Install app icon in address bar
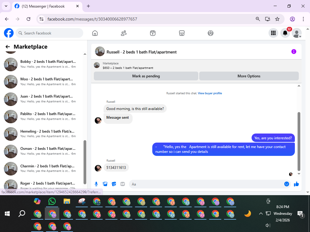The width and height of the screenshot is (310, 232). [x=268, y=19]
